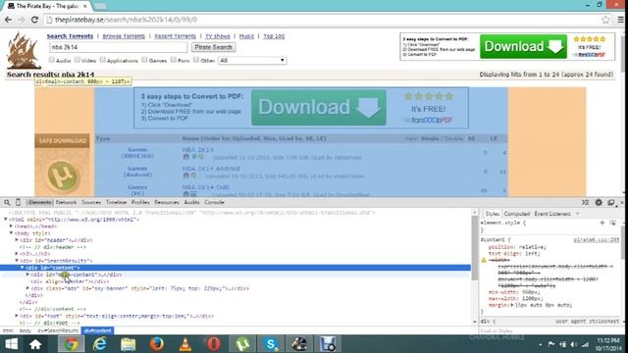Switch to the Timeline tab

[116, 203]
